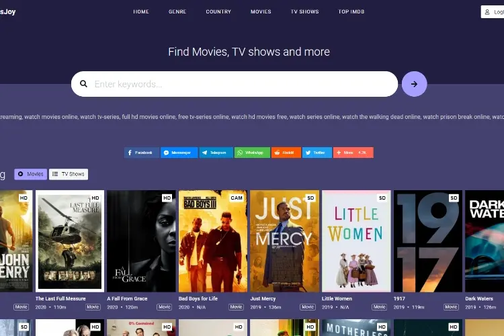Open A Fall From Grace poster
The height and width of the screenshot is (336, 504).
141,241
